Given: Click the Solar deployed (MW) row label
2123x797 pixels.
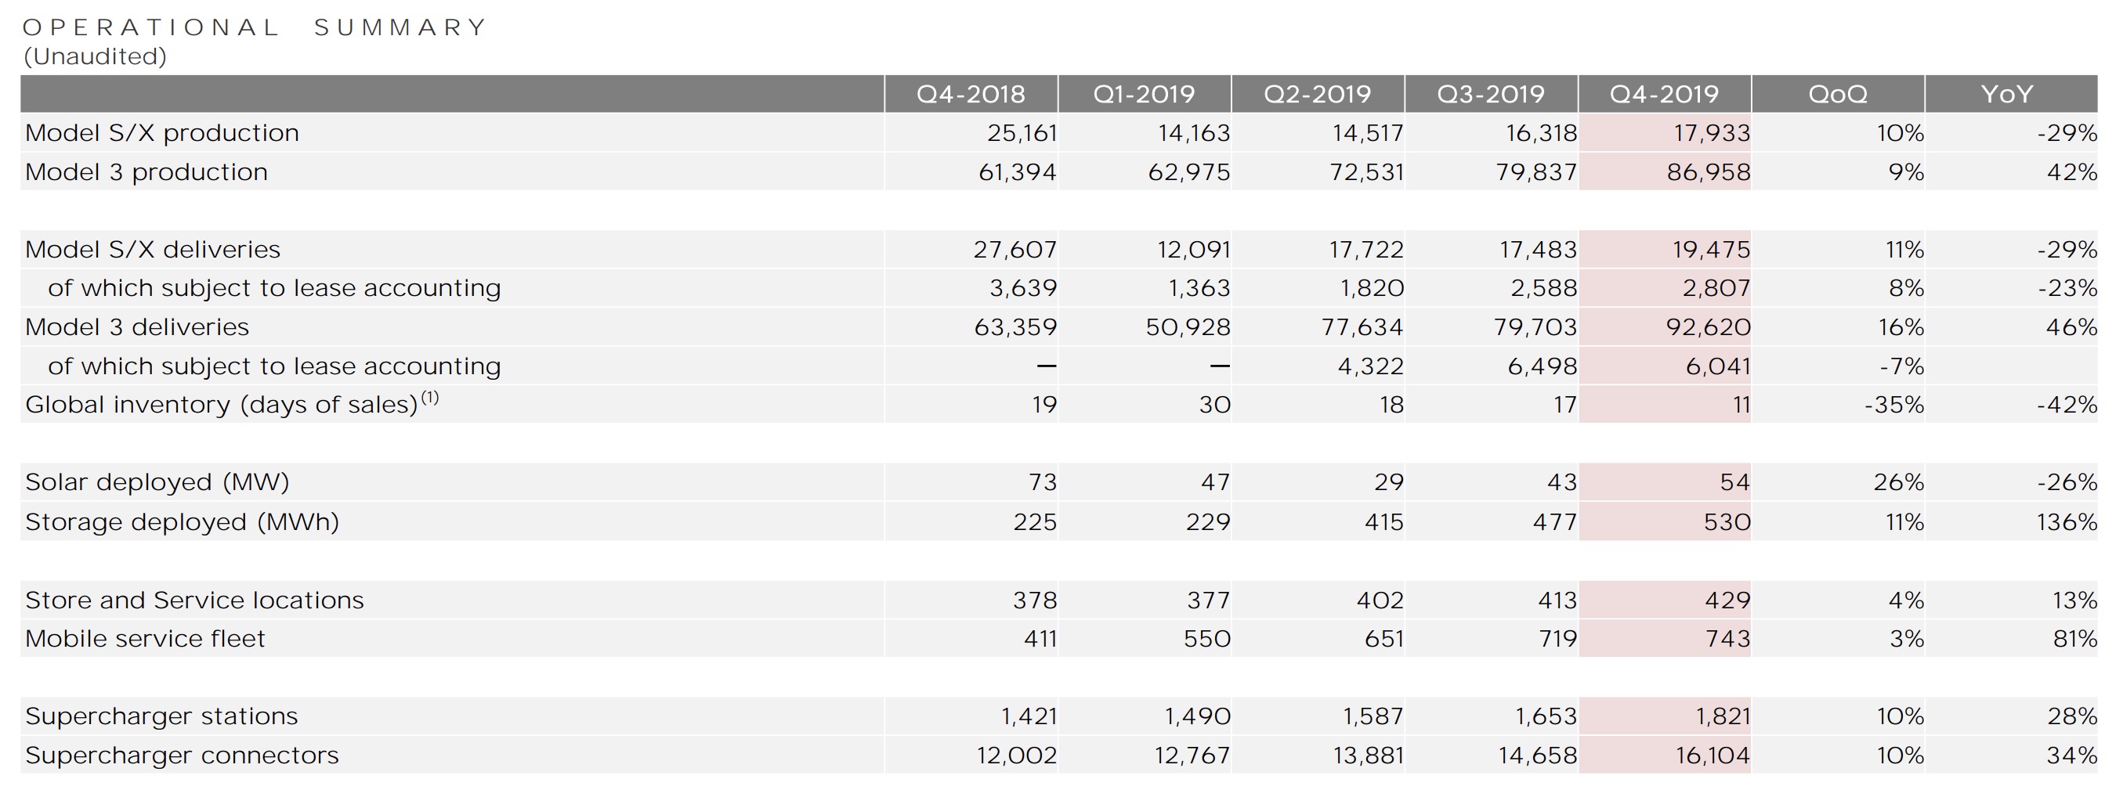Looking at the screenshot, I should tap(157, 481).
